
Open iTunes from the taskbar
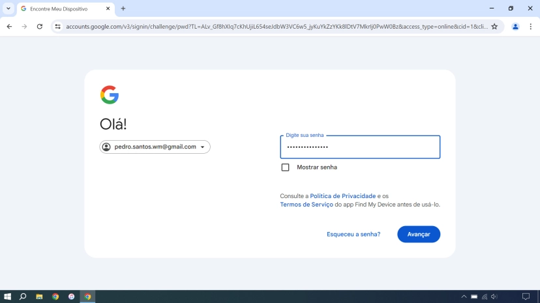coord(71,296)
